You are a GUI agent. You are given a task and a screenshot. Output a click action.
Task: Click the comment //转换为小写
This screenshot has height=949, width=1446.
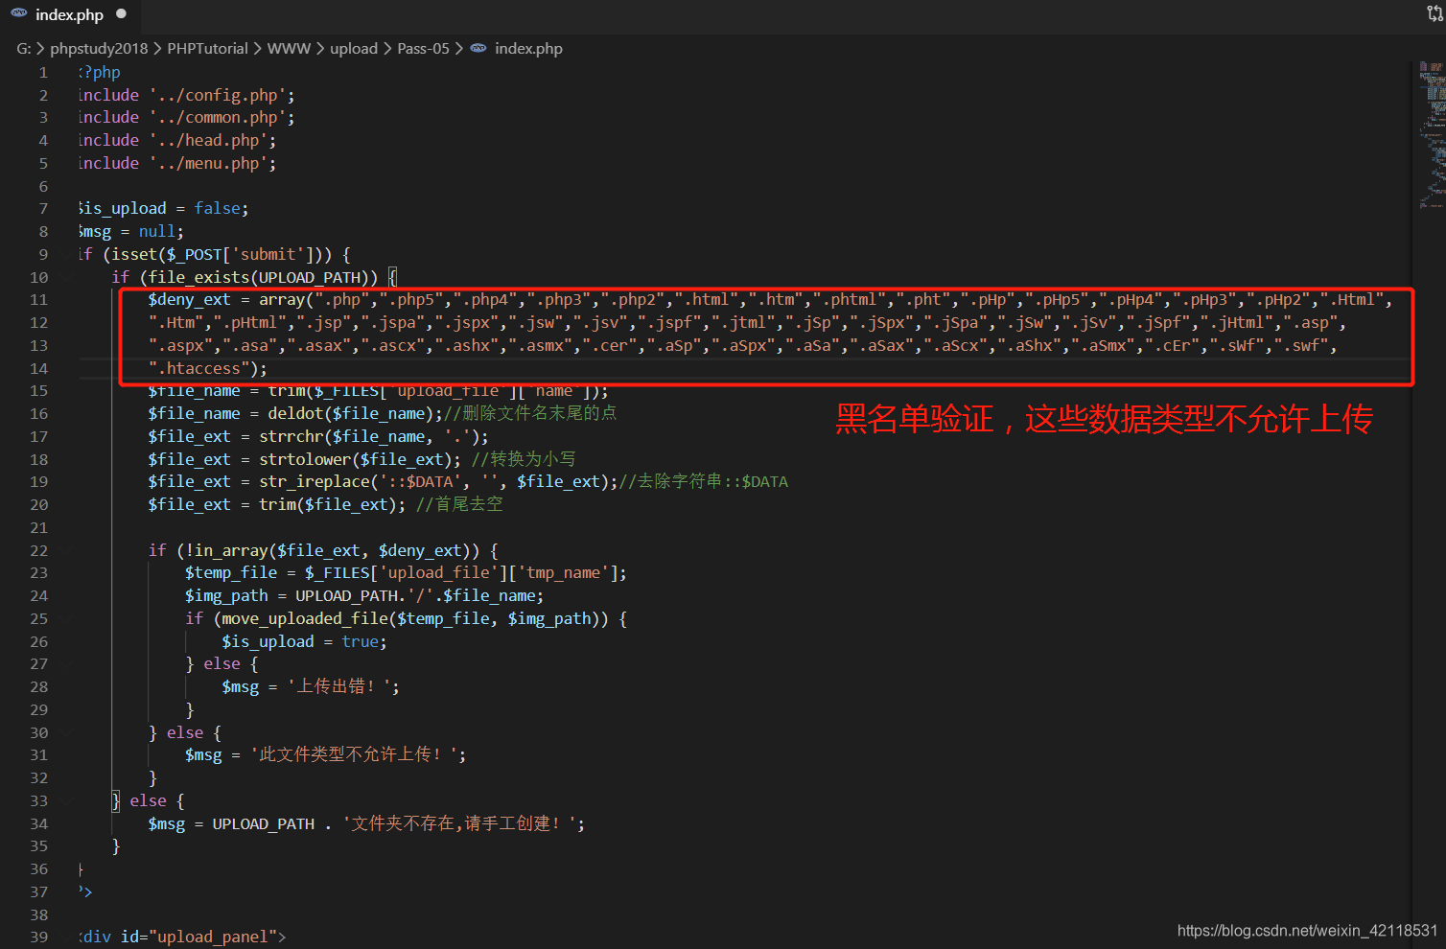(524, 459)
